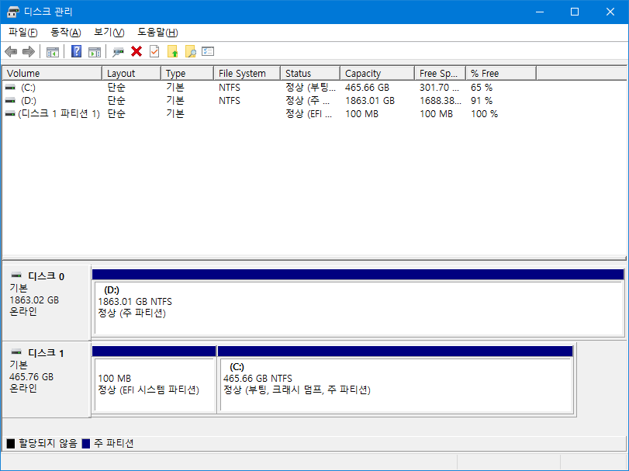The image size is (629, 471).
Task: Open the 보기(V) menu
Action: point(109,32)
